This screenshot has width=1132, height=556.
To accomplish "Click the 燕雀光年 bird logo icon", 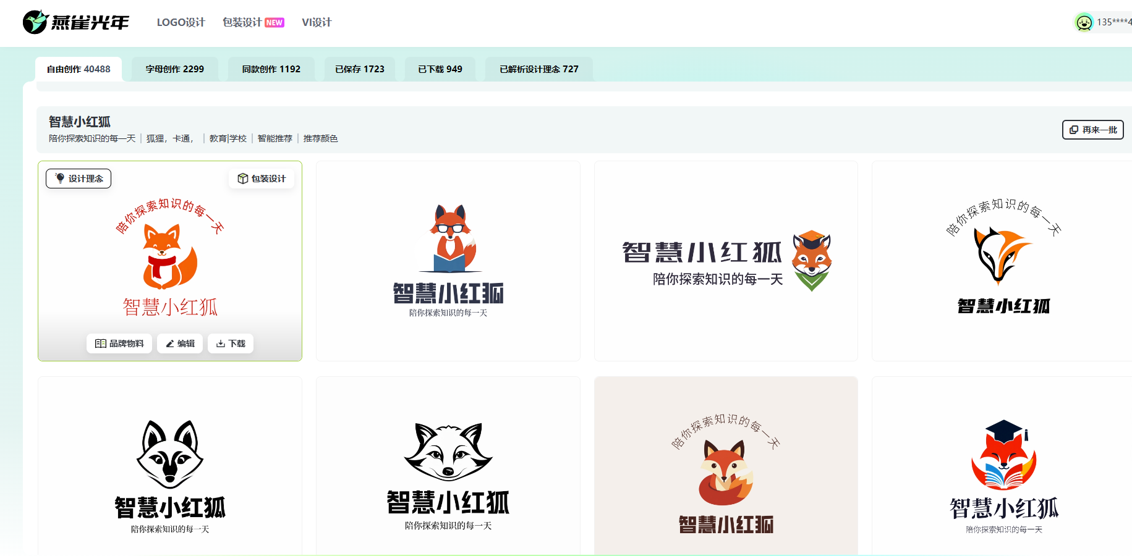I will tap(35, 20).
